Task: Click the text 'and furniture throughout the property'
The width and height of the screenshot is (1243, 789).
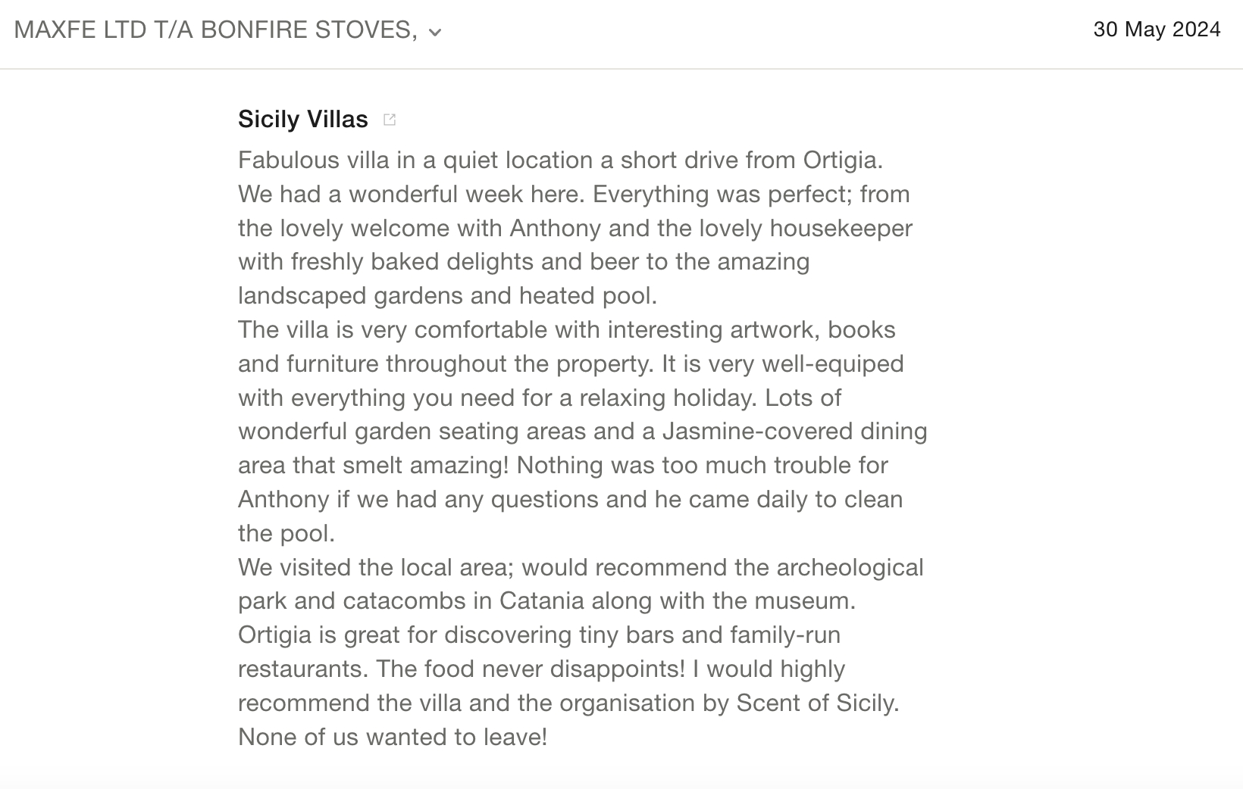Action: coord(445,363)
